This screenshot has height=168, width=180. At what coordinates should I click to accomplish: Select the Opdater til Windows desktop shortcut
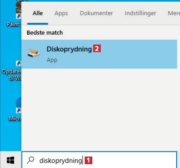18,63
